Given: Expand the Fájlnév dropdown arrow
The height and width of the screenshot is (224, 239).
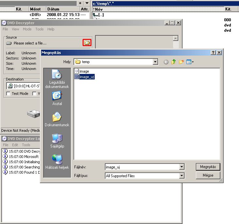Looking at the screenshot, I should pos(182,167).
